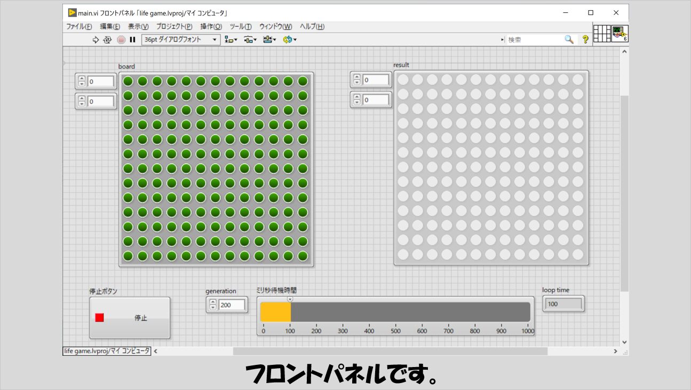
Task: Click the board upper index field showing 0
Action: pos(101,82)
